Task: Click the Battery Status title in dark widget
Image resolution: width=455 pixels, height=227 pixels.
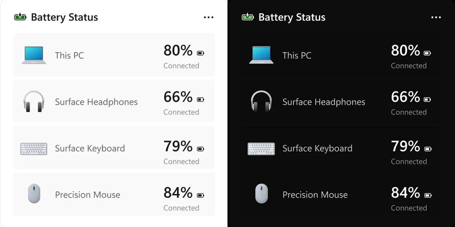Action: click(x=292, y=17)
